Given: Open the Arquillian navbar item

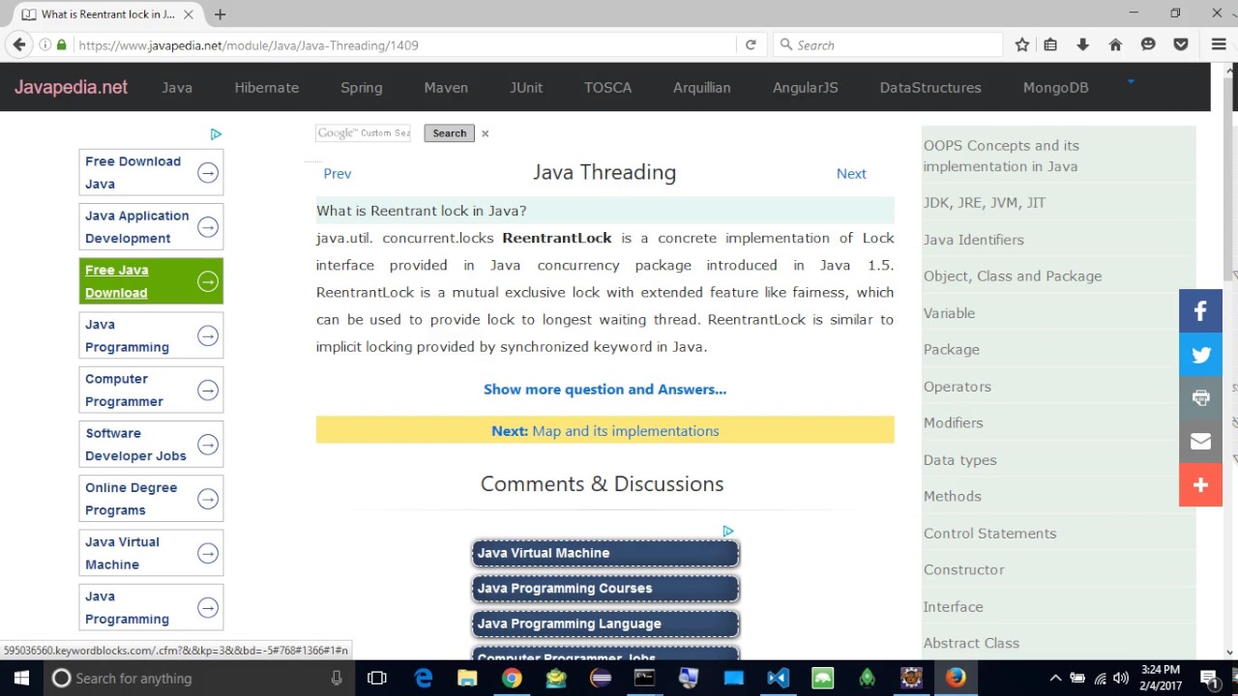Looking at the screenshot, I should (x=702, y=87).
